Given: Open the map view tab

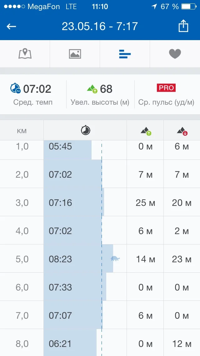Looking at the screenshot, I should coord(25,54).
